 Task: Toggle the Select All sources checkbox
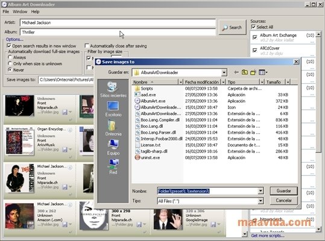pos(253,27)
